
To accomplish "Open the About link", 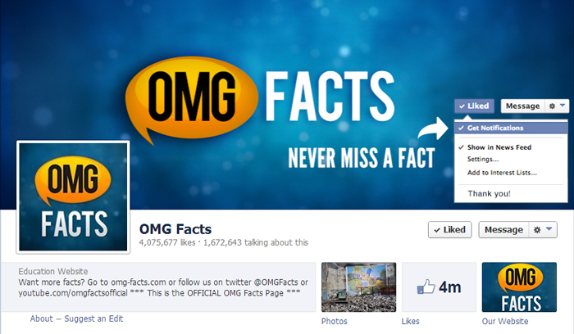I will (x=41, y=318).
